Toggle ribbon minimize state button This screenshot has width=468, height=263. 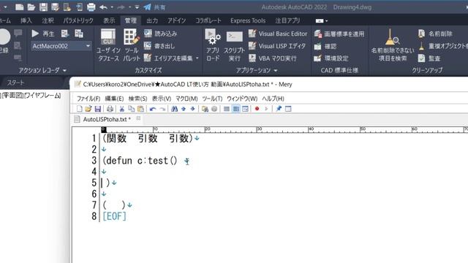point(320,20)
